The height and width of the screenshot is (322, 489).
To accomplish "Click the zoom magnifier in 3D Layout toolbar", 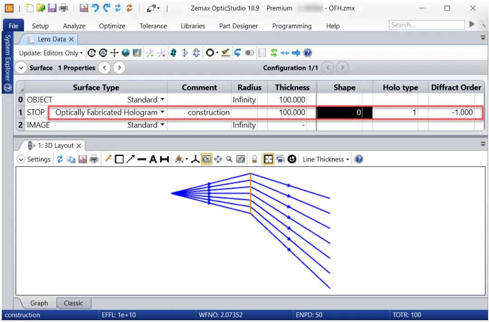I will point(229,159).
